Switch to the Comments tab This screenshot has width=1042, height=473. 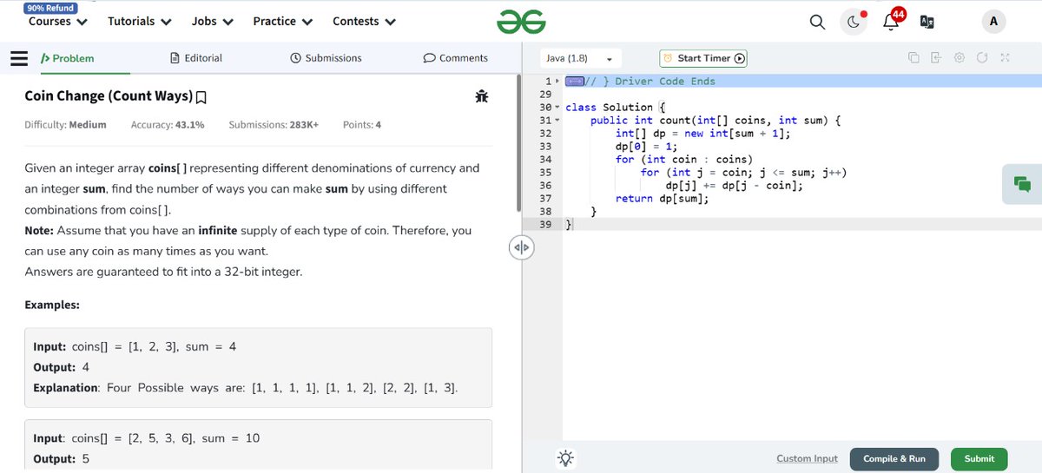455,58
